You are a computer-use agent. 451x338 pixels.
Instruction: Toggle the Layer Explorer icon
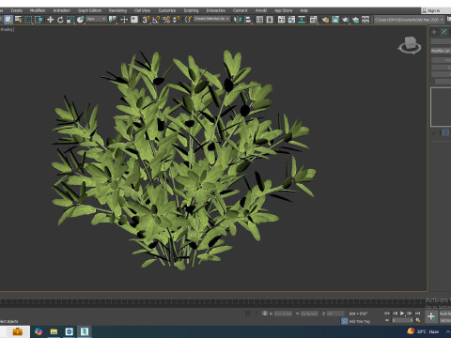pos(270,20)
